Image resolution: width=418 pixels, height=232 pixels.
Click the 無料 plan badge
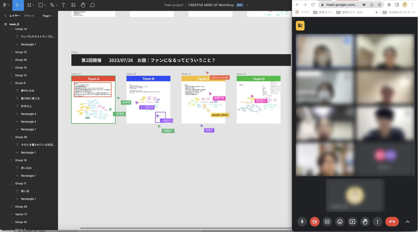point(240,5)
